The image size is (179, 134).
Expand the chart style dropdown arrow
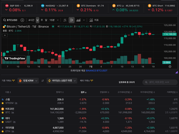tap(84, 20)
